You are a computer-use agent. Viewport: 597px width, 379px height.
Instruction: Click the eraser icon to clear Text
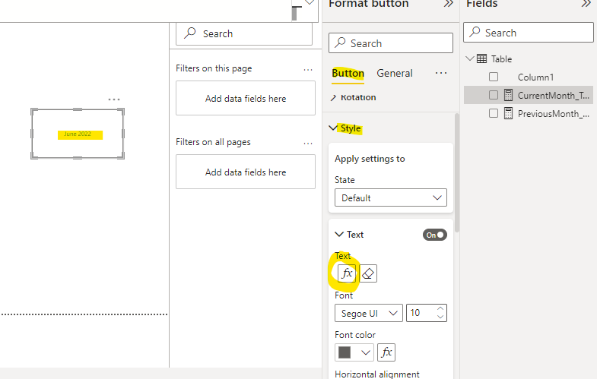point(368,273)
